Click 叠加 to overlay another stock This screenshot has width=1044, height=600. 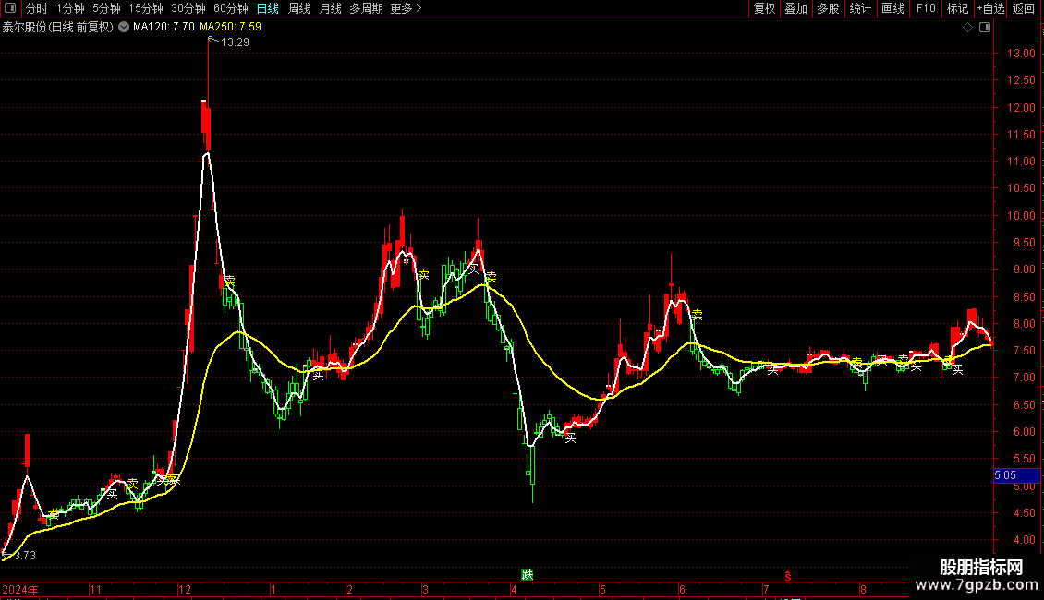(x=795, y=8)
